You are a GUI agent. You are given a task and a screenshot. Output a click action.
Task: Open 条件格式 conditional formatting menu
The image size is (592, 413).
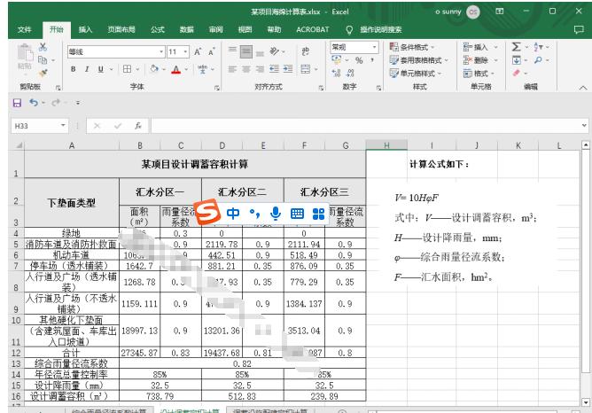(412, 47)
